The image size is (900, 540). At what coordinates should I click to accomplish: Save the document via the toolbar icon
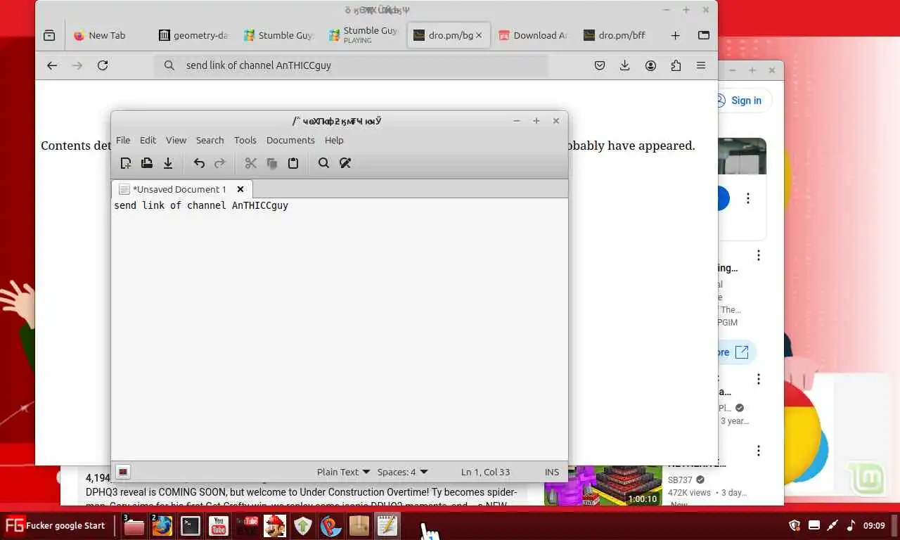(168, 163)
